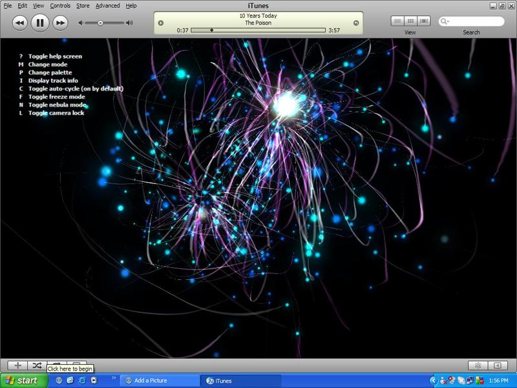Click in the Search field
The height and width of the screenshot is (388, 517).
(475, 21)
